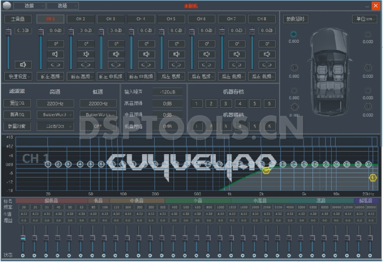
Task: Open the 选项 dropdown in title bar
Action: 63,6
